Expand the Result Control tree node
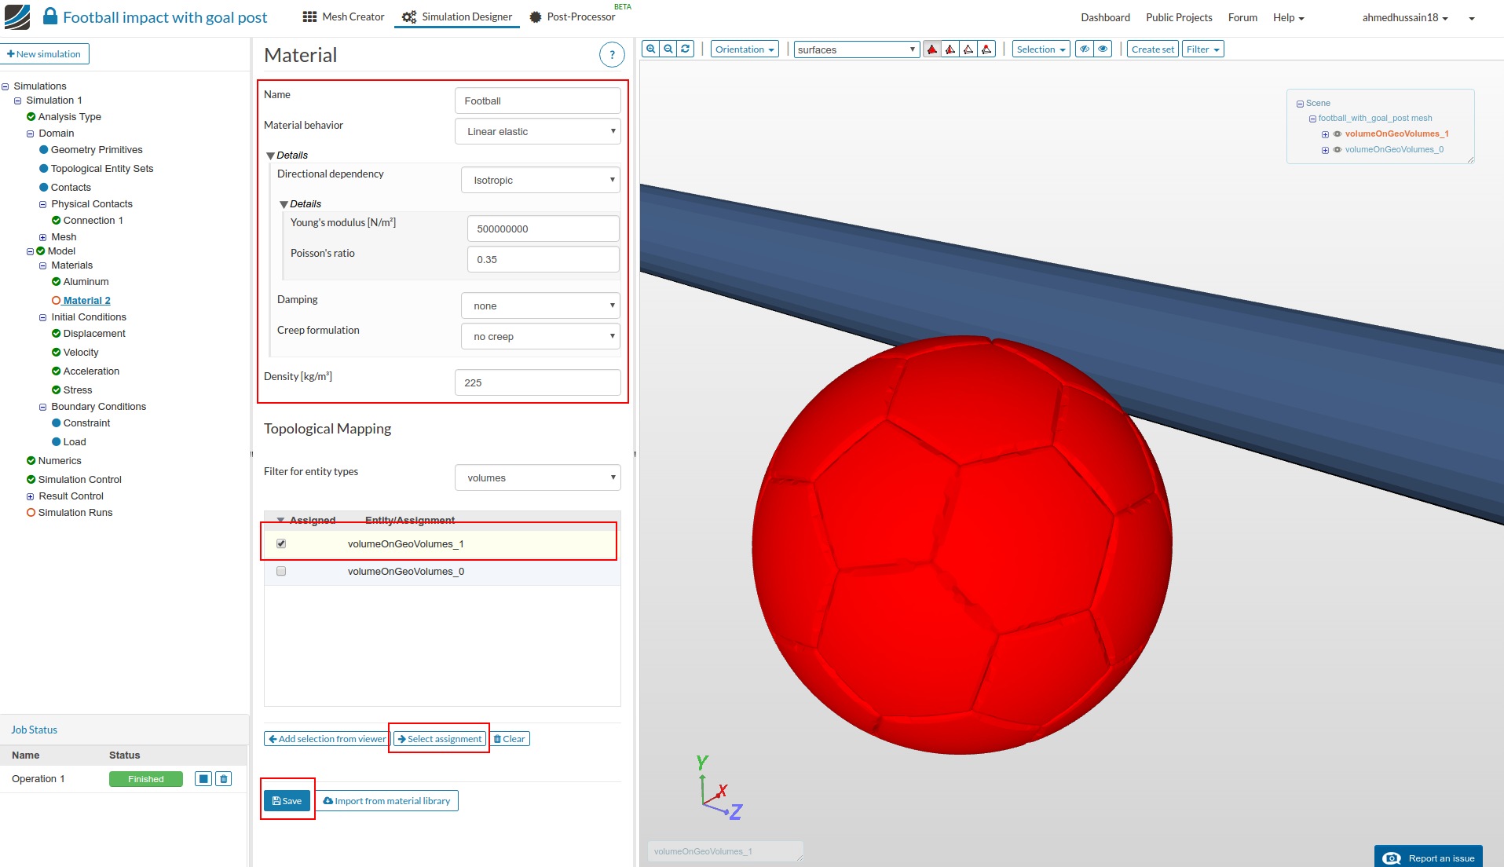The height and width of the screenshot is (867, 1504). pyautogui.click(x=30, y=496)
